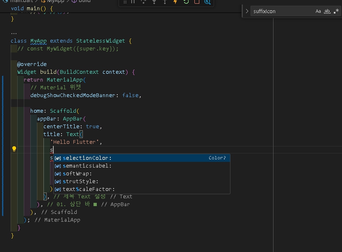Image resolution: width=342 pixels, height=252 pixels.
Task: Click the centerTitle property
Action: click(62, 127)
